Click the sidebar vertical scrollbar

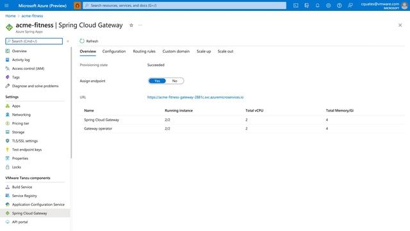point(71,102)
